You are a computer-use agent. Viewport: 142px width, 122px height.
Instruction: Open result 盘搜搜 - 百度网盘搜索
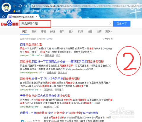coord(60,113)
